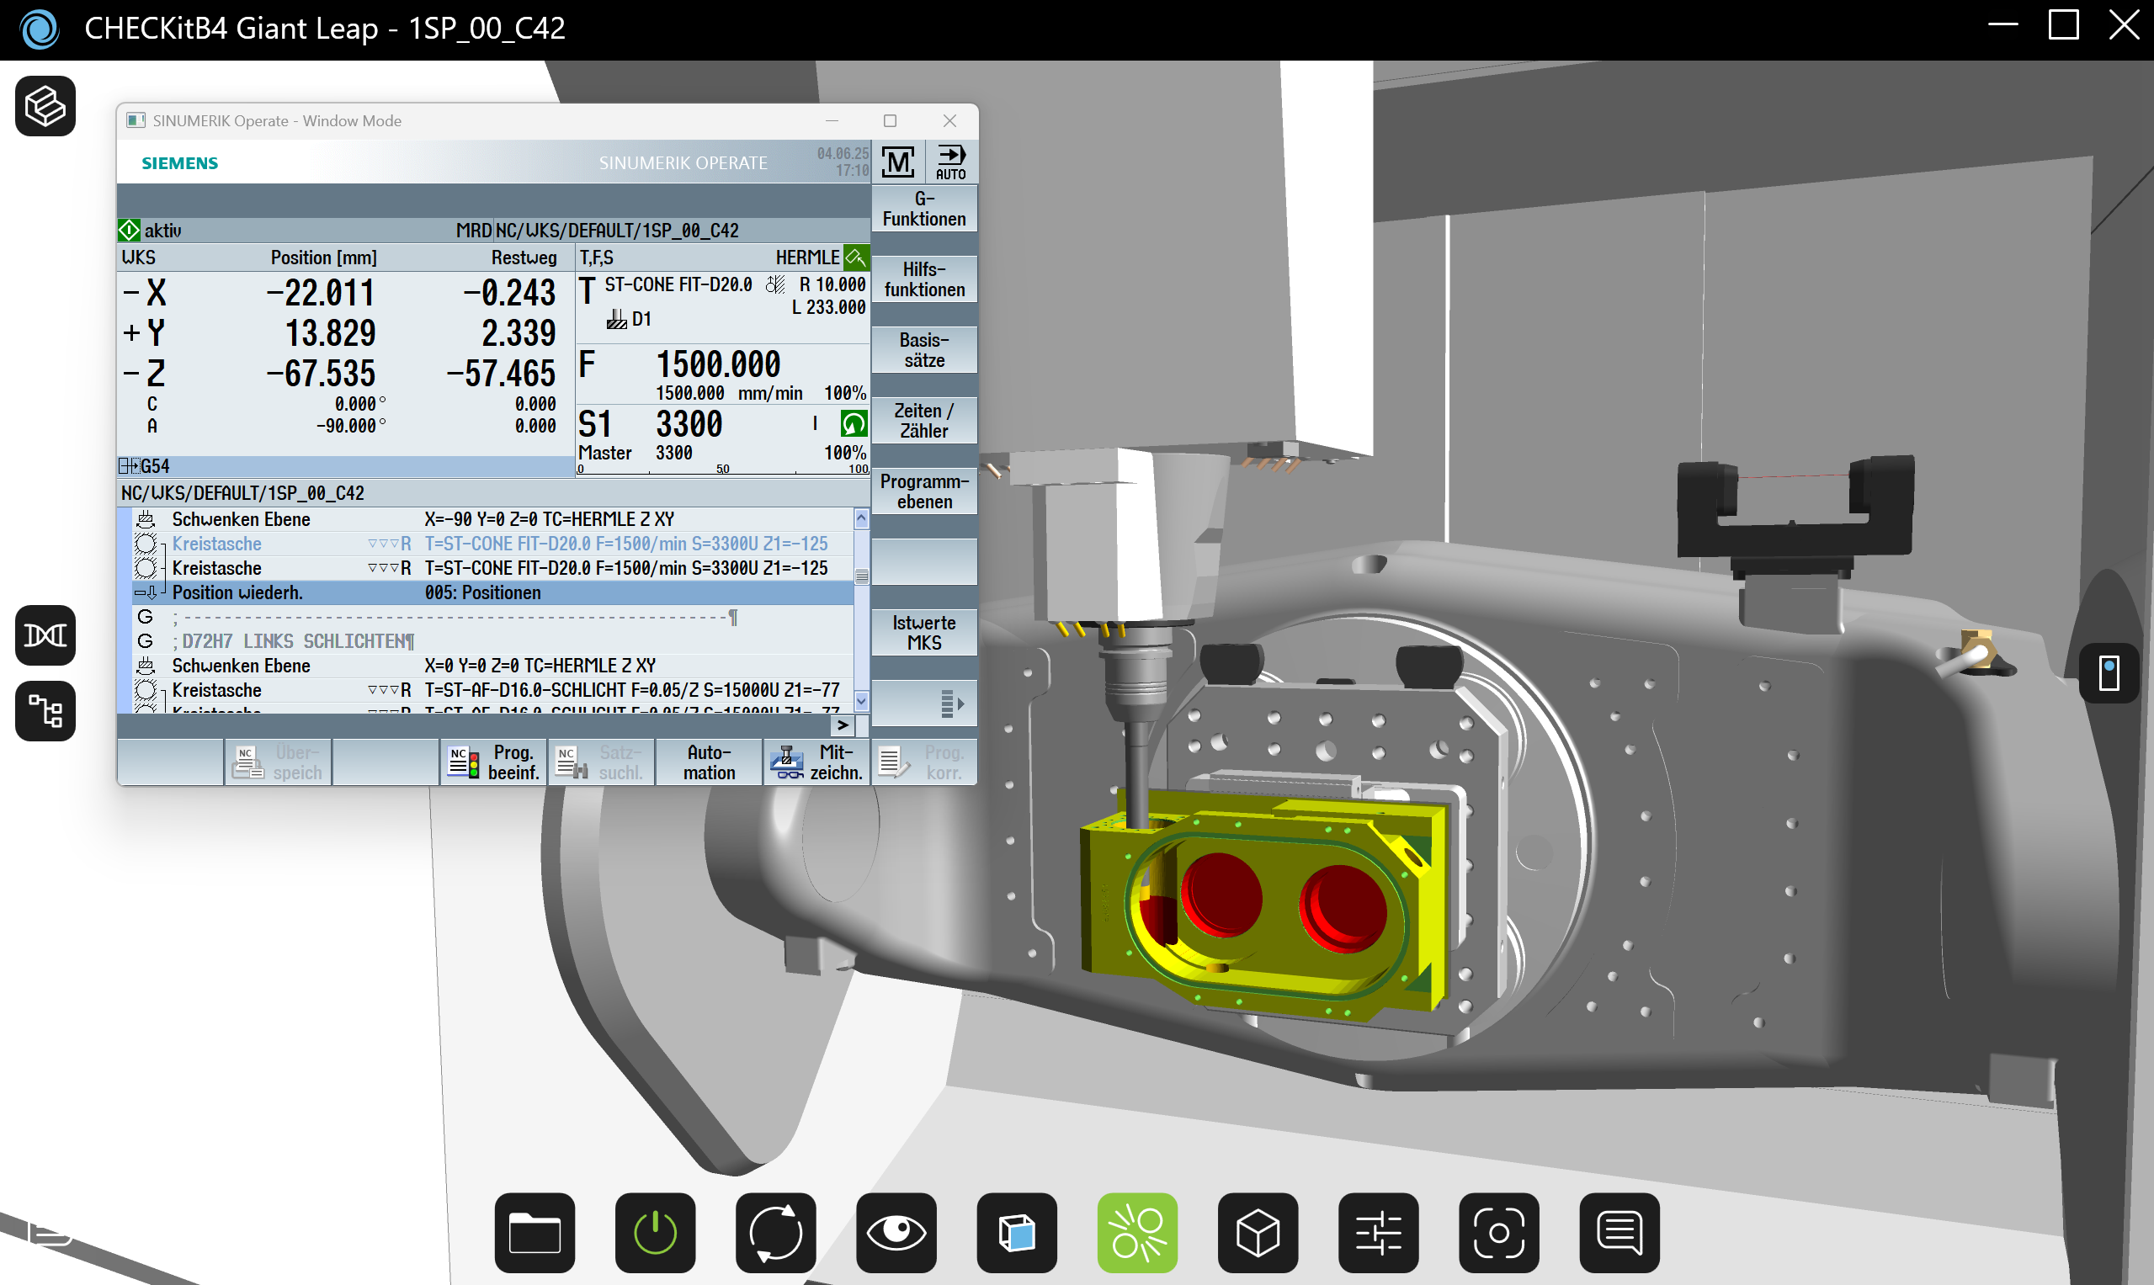The image size is (2154, 1285).
Task: Select the black Kreistasche ST-CONE FIT-D20.0 row
Action: [492, 569]
